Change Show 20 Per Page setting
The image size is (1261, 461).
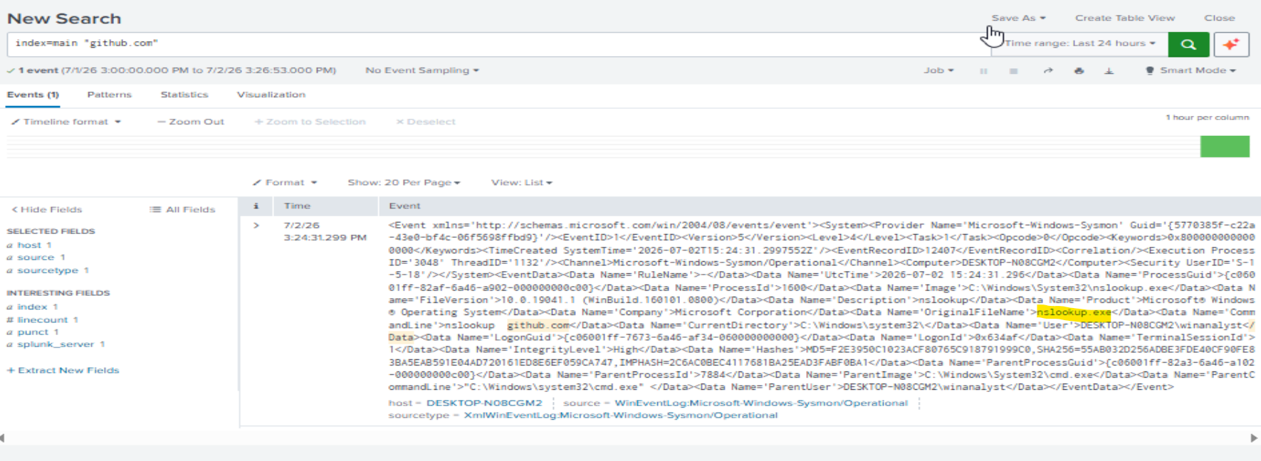[404, 183]
